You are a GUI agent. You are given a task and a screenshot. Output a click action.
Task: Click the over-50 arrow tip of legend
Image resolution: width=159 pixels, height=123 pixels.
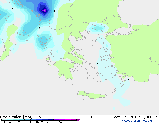click(x=79, y=120)
